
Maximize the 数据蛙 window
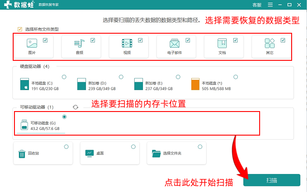[x=289, y=5]
